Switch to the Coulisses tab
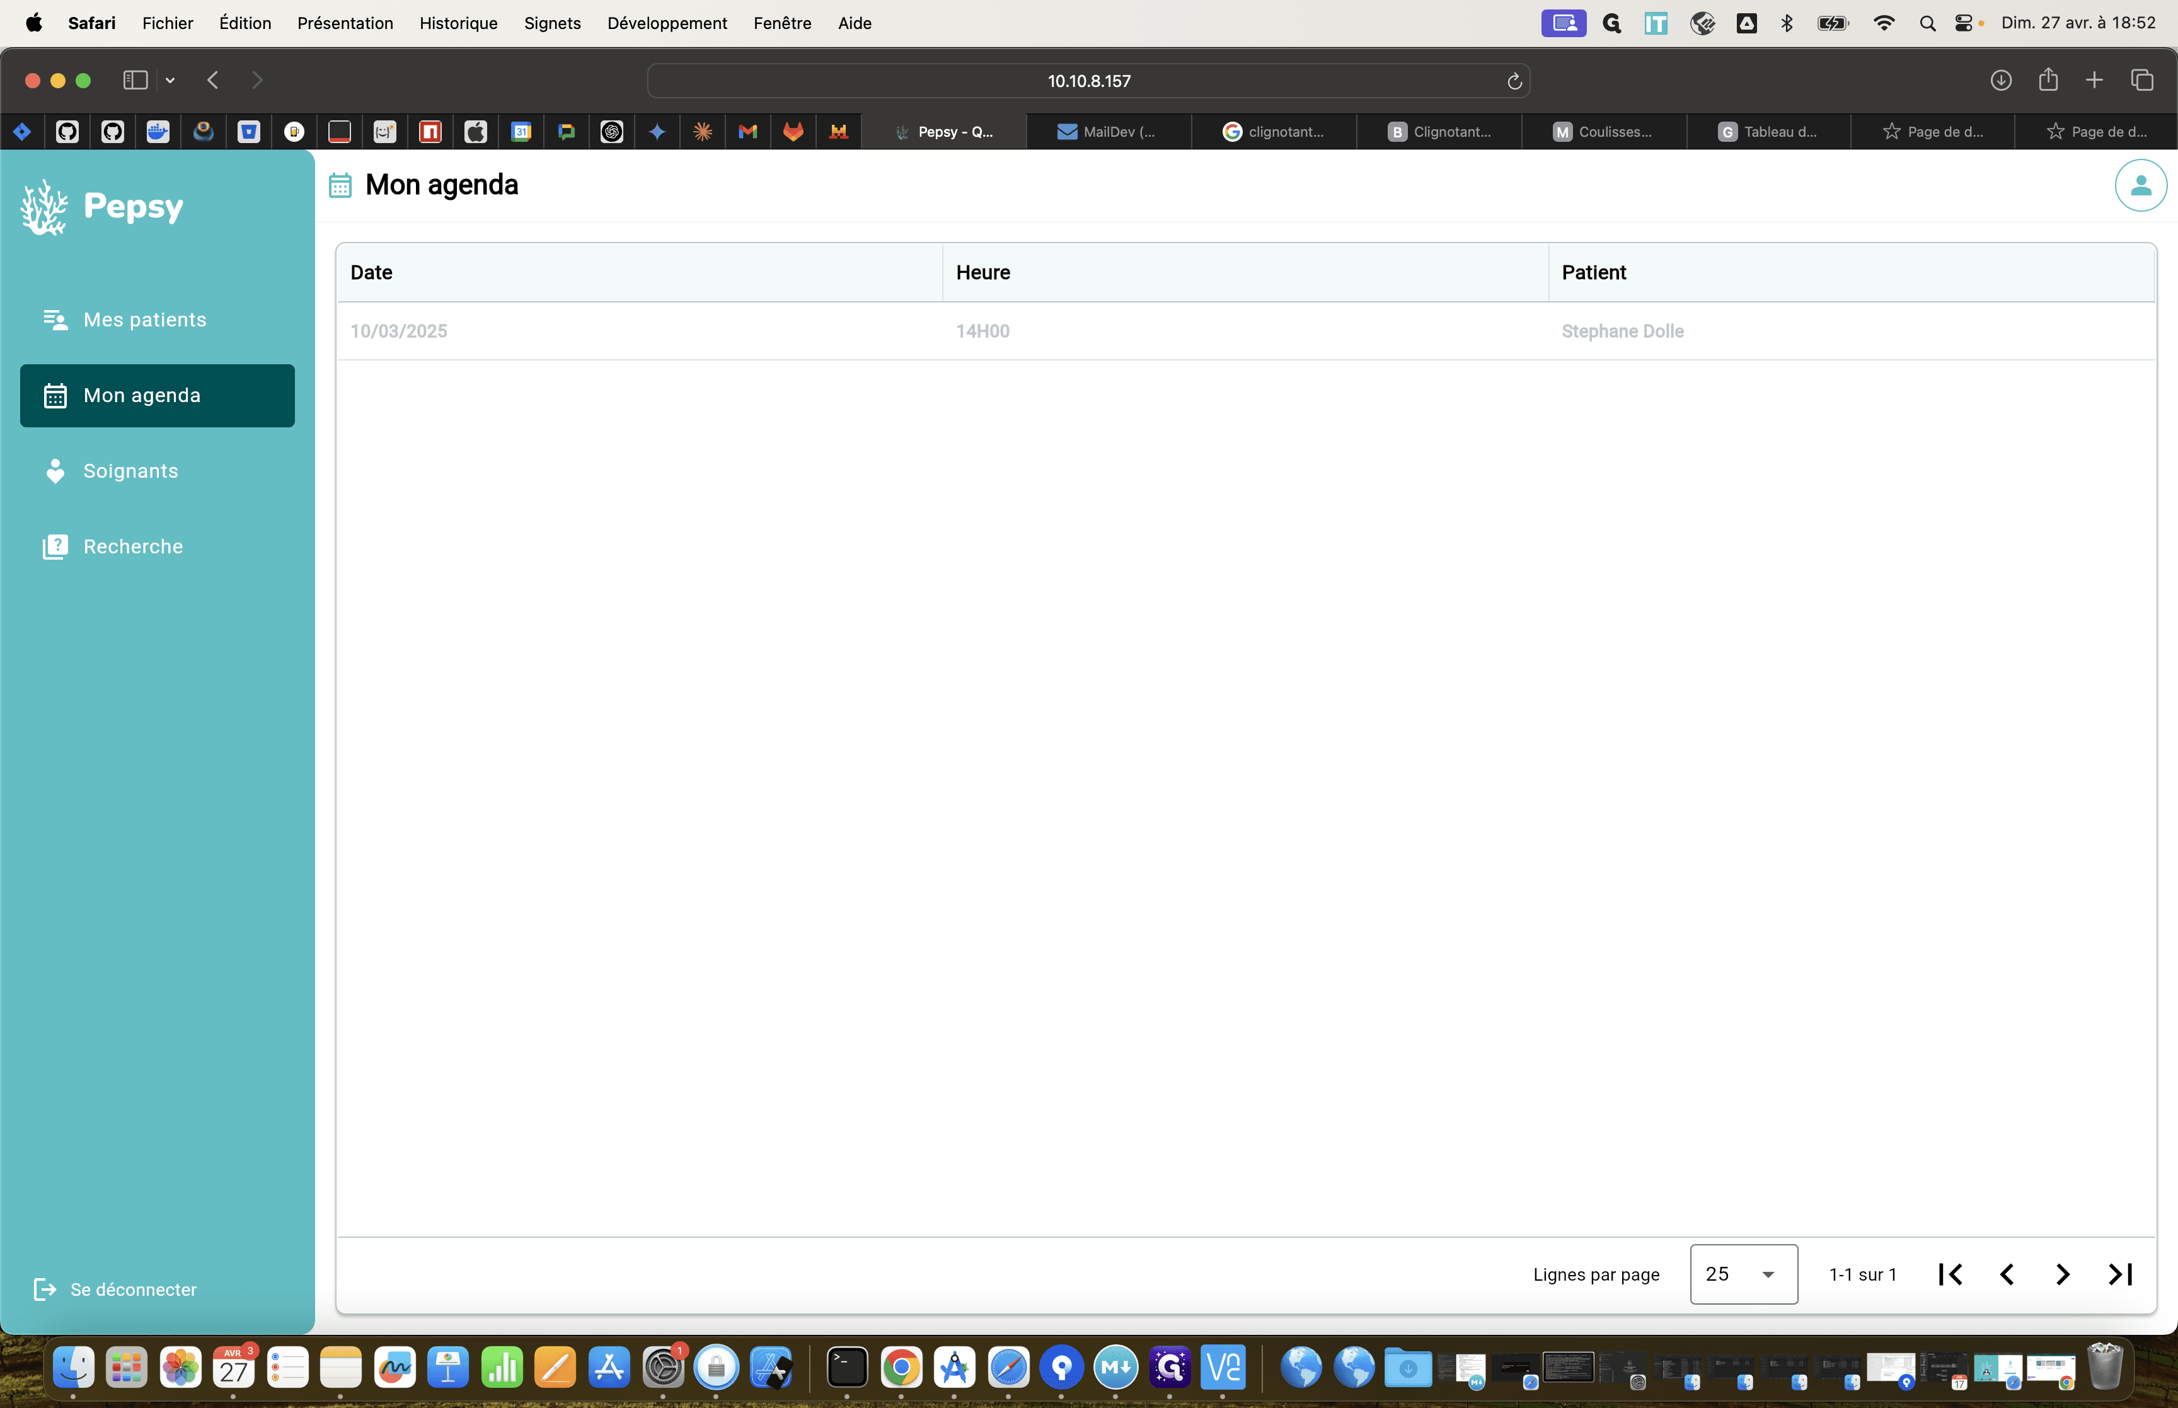The width and height of the screenshot is (2178, 1408). tap(1603, 132)
